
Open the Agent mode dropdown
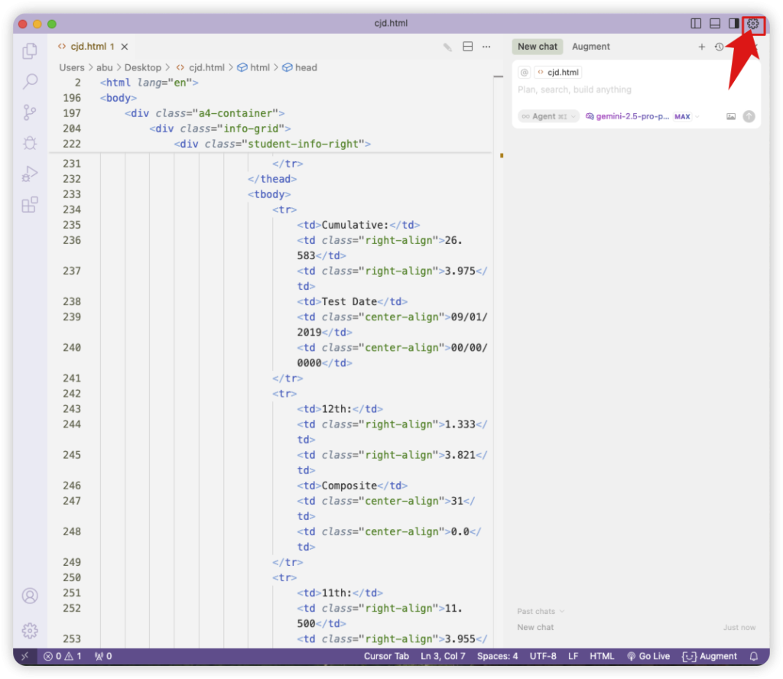tap(548, 116)
